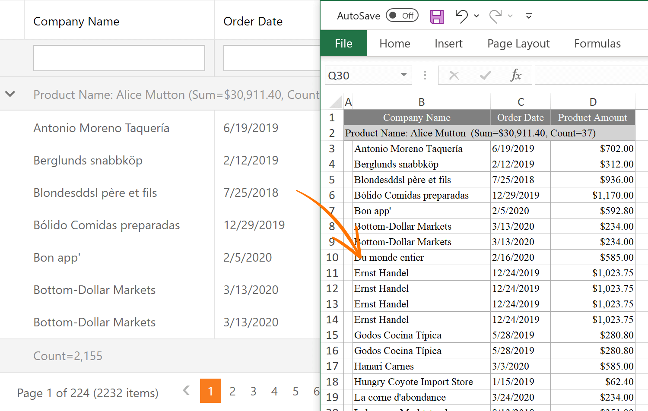Select page 5 in the pager
This screenshot has height=411, width=648.
coord(295,391)
